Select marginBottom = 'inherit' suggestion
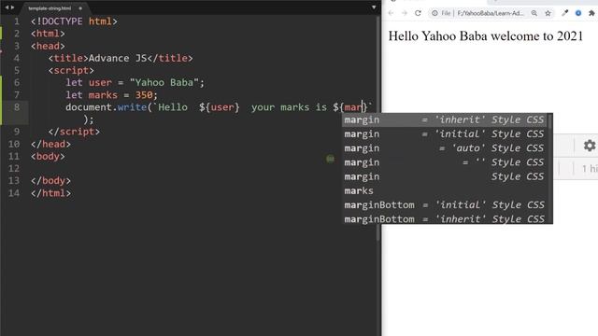Image resolution: width=598 pixels, height=336 pixels. pyautogui.click(x=445, y=218)
